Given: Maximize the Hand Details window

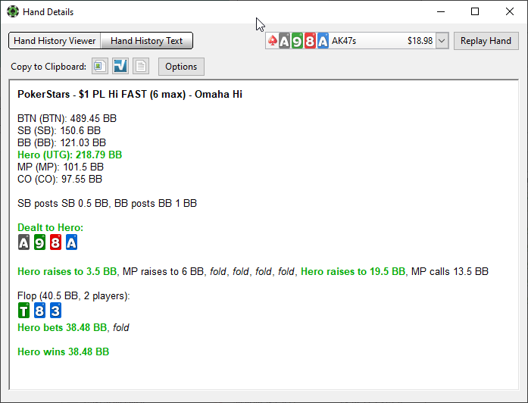Looking at the screenshot, I should (x=475, y=12).
